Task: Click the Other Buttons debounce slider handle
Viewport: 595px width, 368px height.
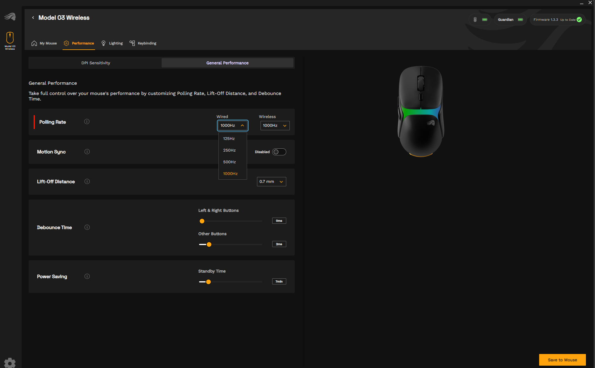Action: click(x=209, y=244)
